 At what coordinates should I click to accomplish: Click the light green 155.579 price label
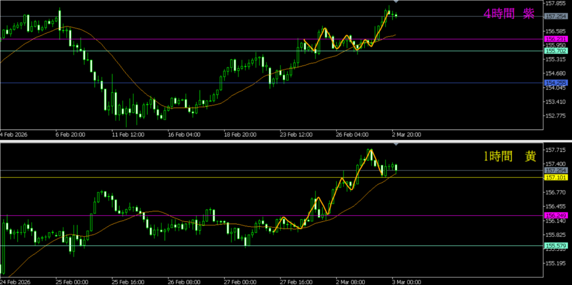coord(555,246)
